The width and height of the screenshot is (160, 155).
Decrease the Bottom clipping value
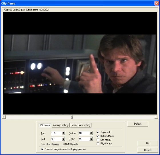(91, 134)
